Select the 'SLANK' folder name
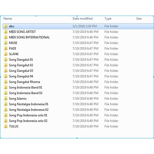 coord(14,54)
